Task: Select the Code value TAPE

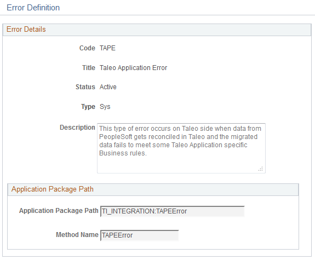Action: pyautogui.click(x=107, y=48)
